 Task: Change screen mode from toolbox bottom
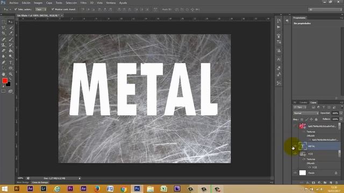point(10,91)
